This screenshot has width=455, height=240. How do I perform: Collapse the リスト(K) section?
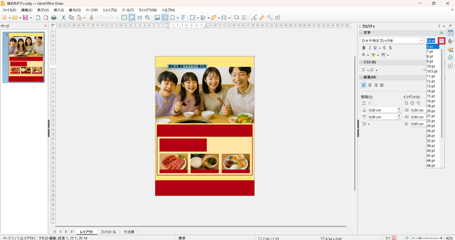(x=361, y=62)
